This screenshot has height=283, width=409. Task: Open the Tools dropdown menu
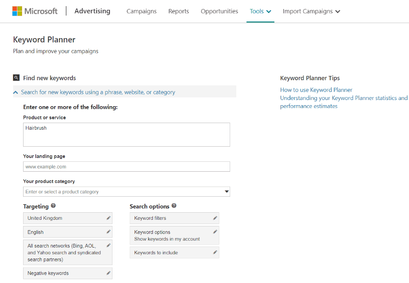click(x=260, y=11)
